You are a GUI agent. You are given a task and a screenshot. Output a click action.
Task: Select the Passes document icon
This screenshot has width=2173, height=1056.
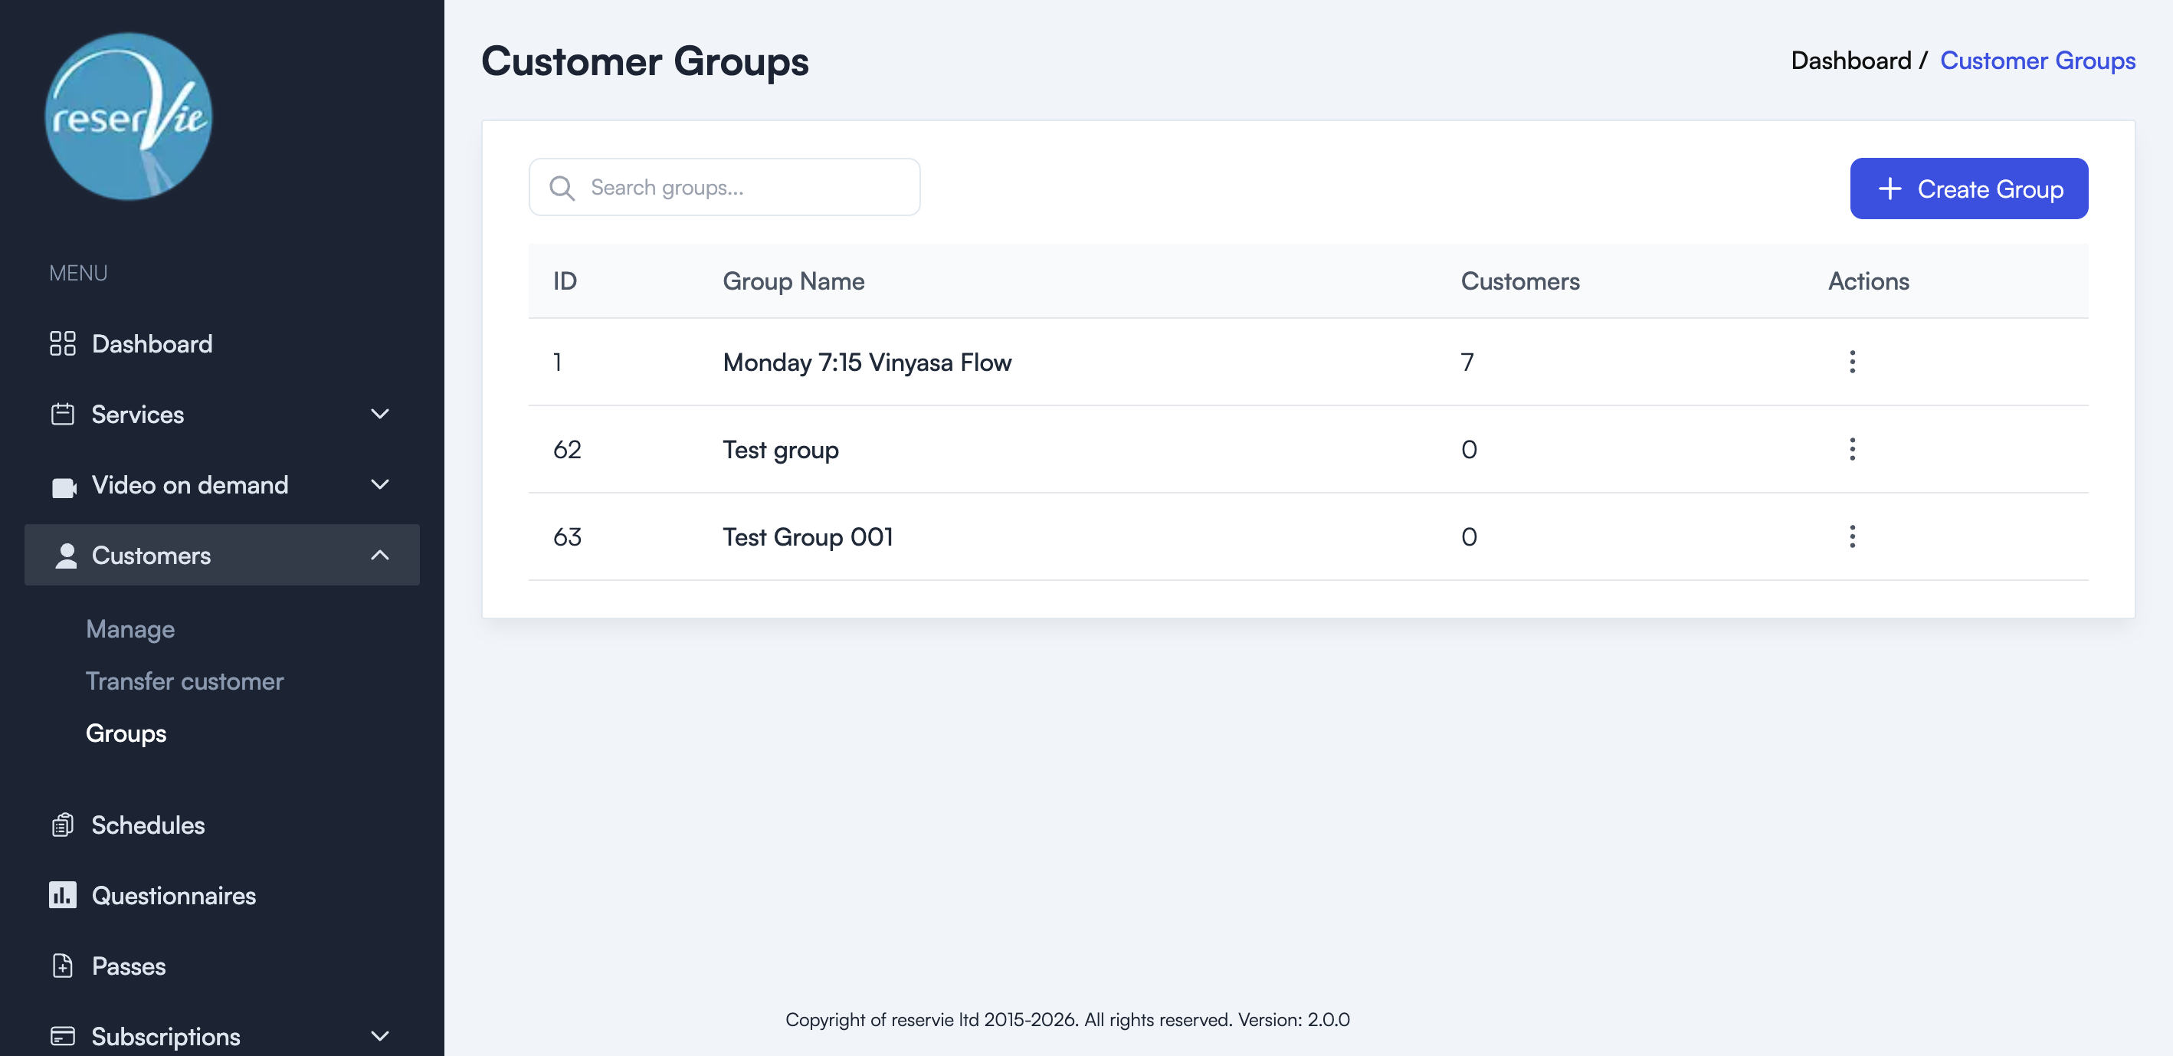pyautogui.click(x=62, y=966)
